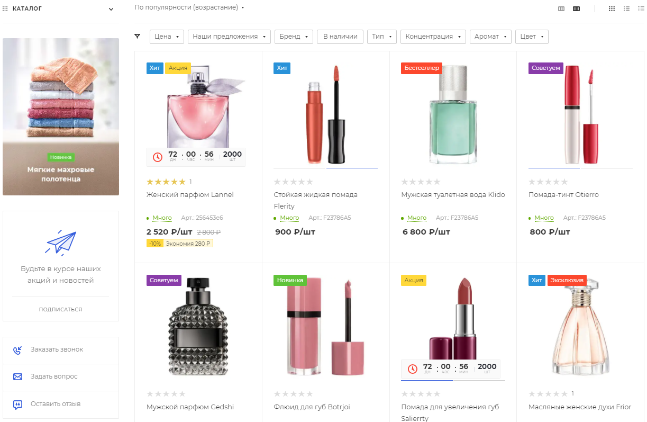Click the Flerity red lip gloss image
This screenshot has width=647, height=422.
(325, 114)
